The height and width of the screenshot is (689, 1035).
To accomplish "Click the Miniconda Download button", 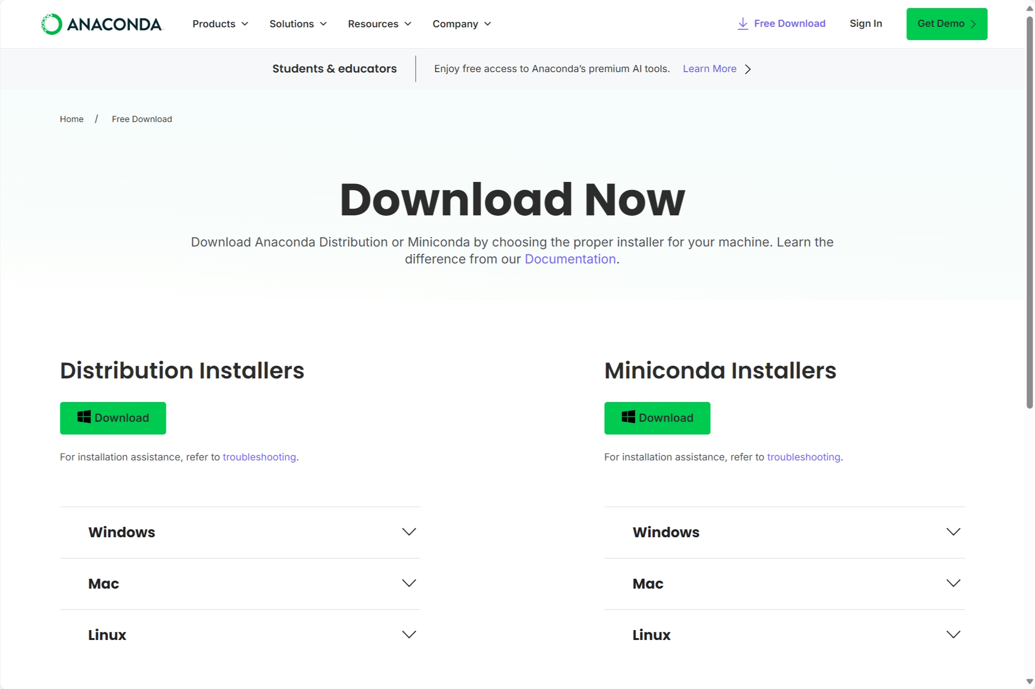I will [657, 418].
